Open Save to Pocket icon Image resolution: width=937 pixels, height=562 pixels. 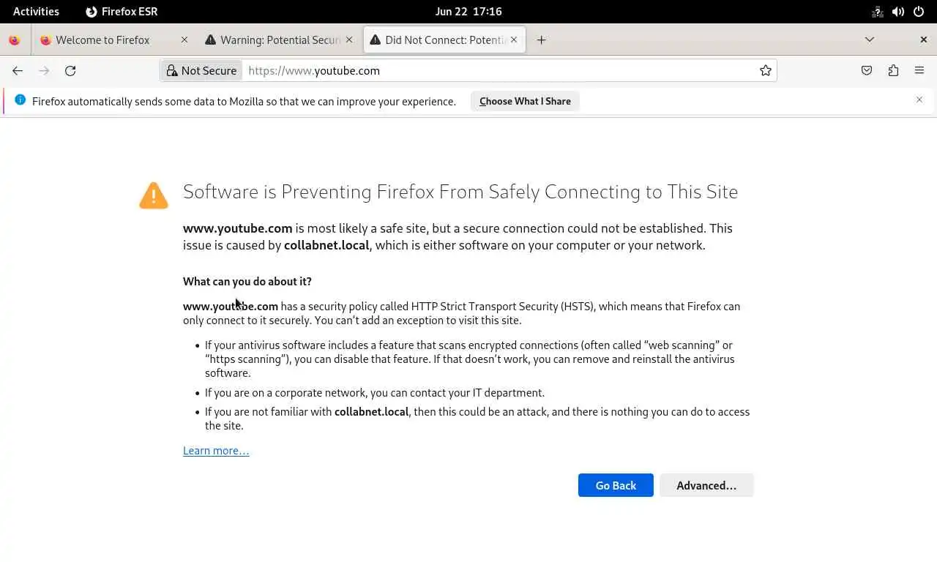pos(867,71)
